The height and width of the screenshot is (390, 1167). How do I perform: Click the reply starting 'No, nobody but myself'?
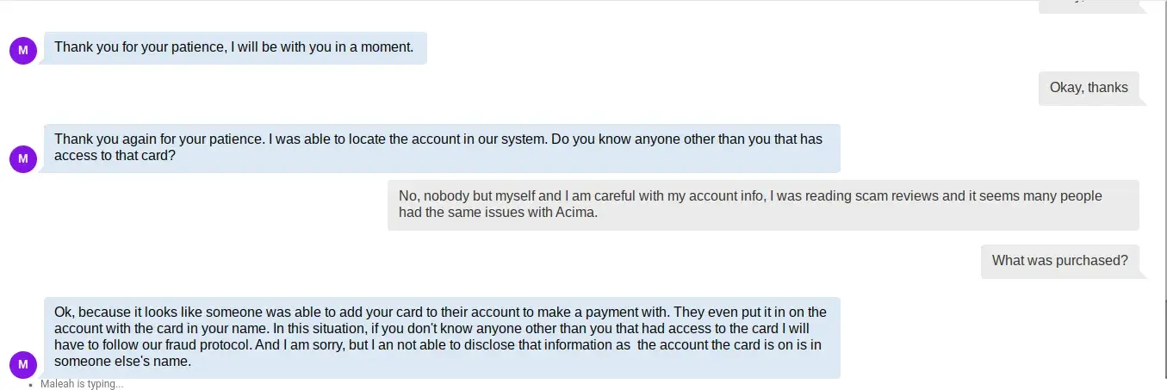pyautogui.click(x=762, y=205)
